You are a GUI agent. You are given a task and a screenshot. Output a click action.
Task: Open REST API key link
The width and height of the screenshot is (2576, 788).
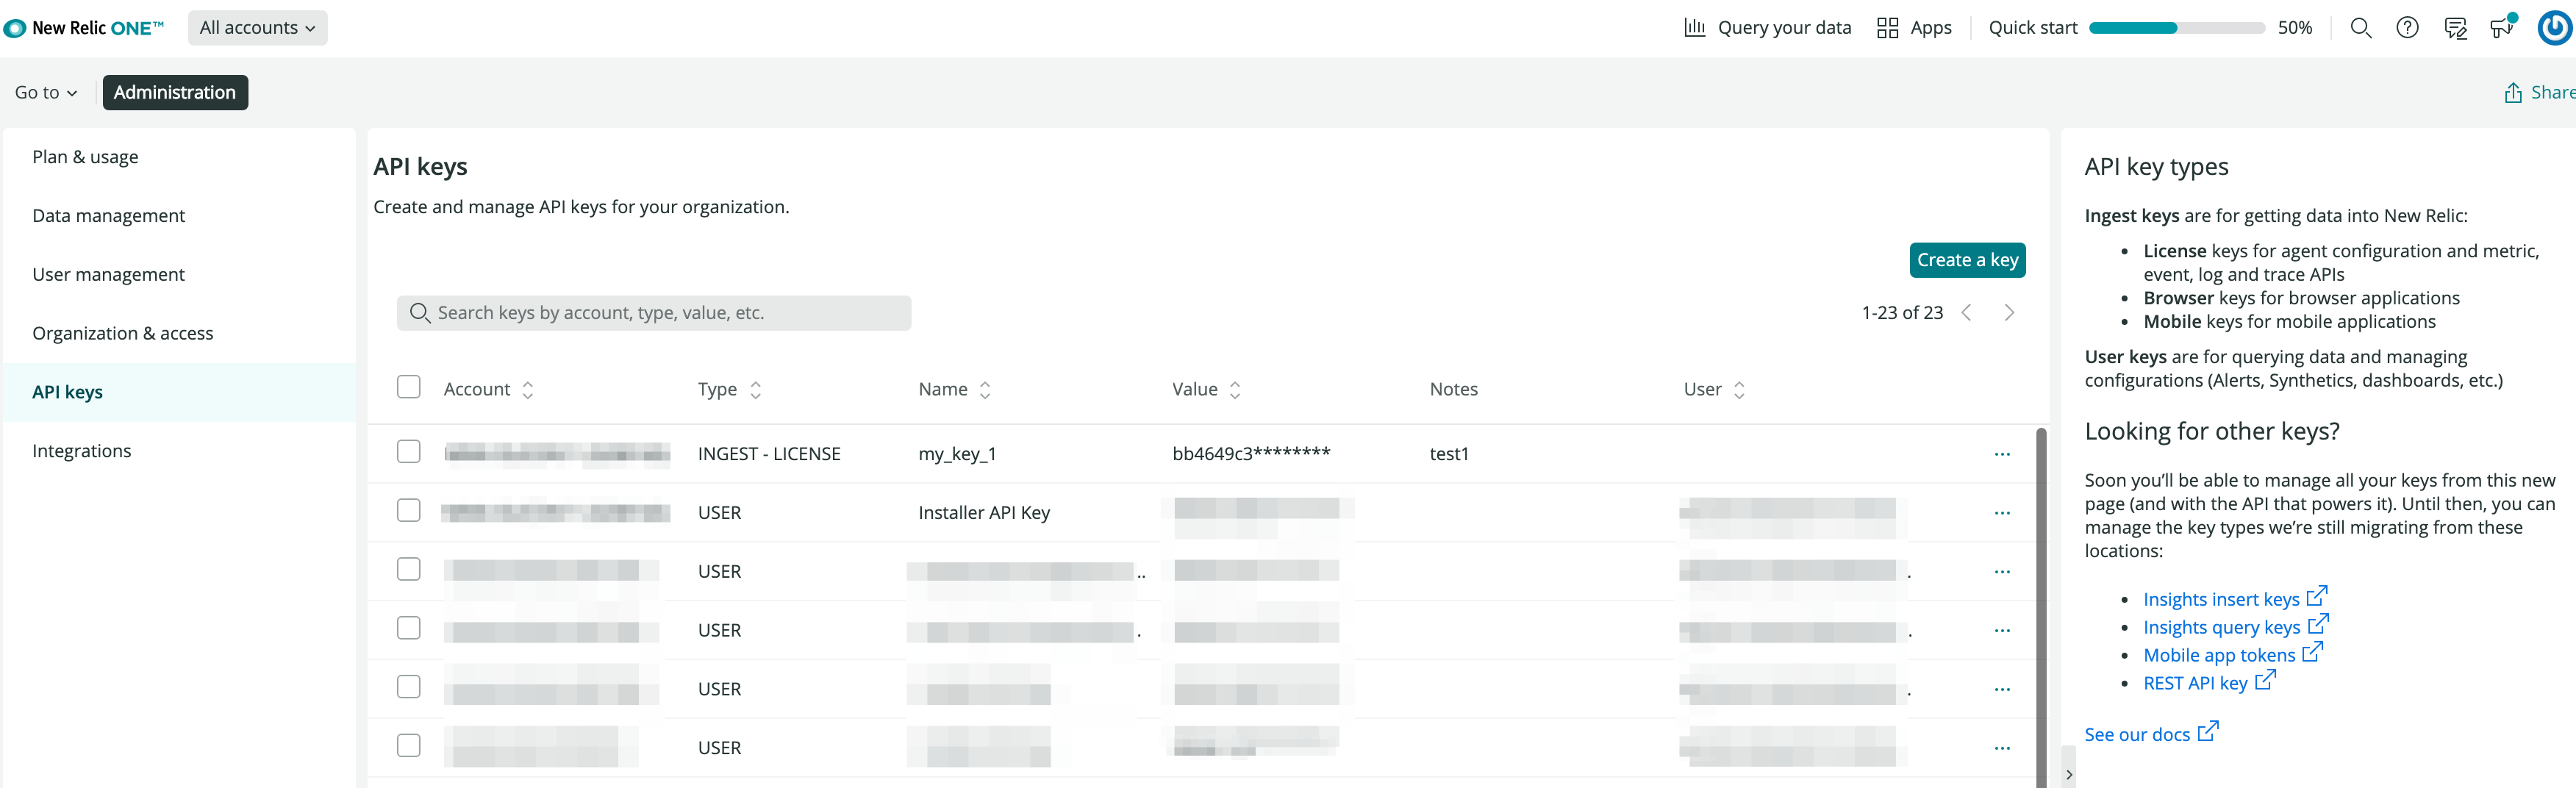[x=2195, y=684]
